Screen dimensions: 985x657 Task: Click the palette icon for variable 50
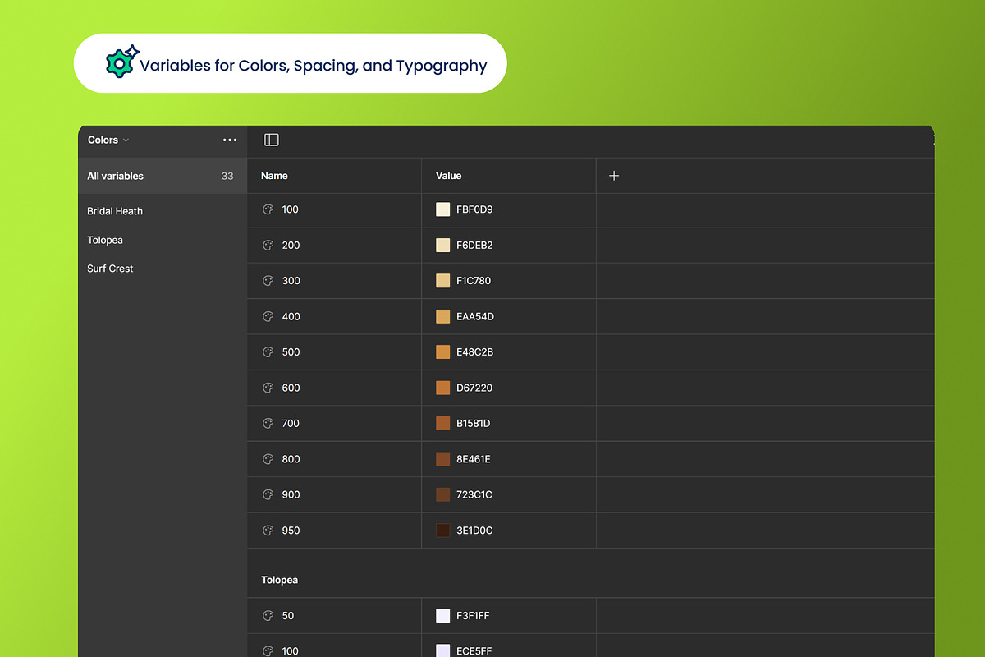(268, 616)
